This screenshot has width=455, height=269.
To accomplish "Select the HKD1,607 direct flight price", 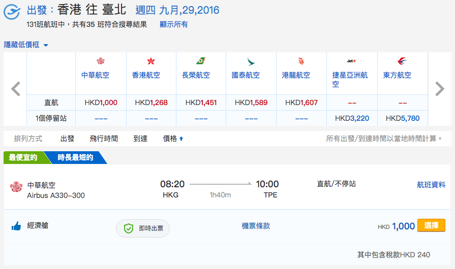I will [x=301, y=103].
